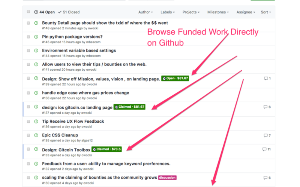Open the Labels filter dropdown
This screenshot has width=300, height=187.
click(168, 12)
